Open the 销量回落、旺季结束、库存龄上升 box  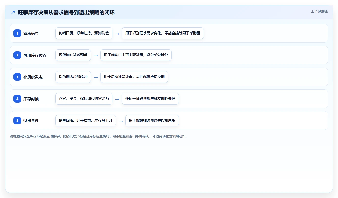(86, 121)
